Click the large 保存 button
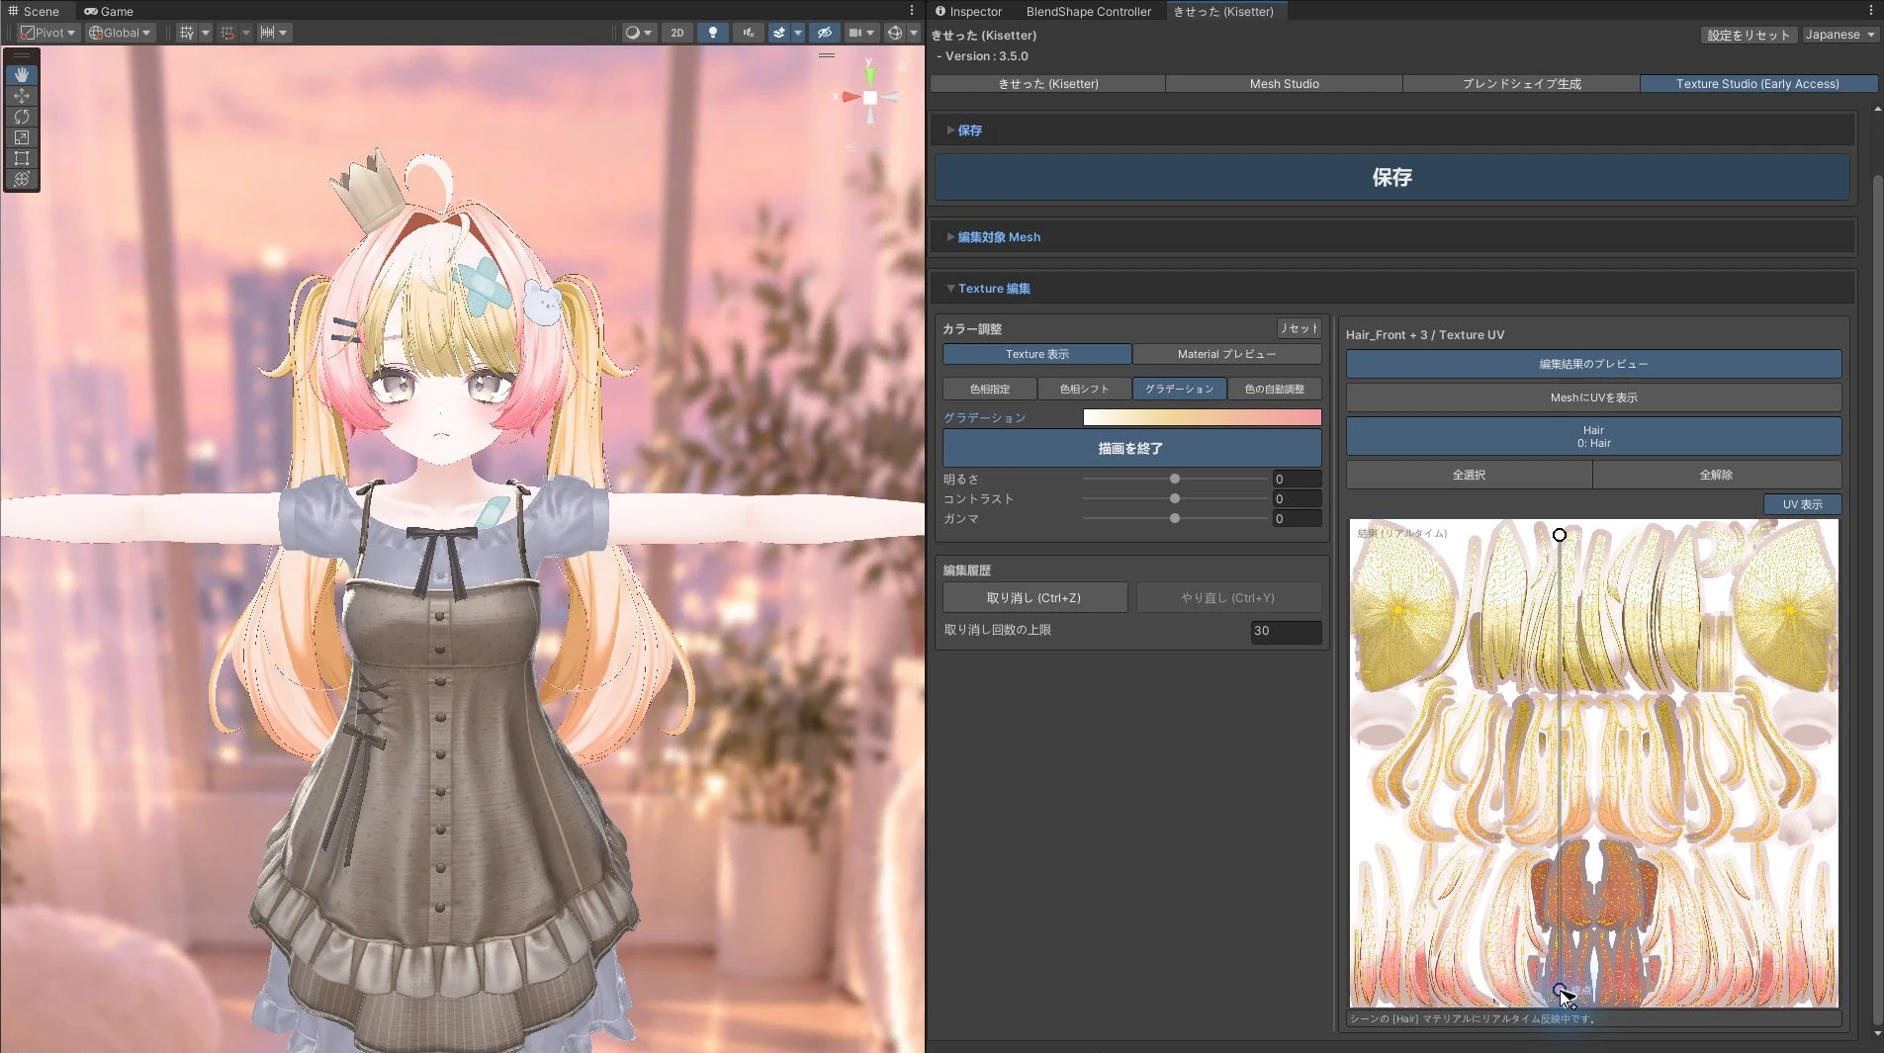The width and height of the screenshot is (1884, 1053). [x=1391, y=177]
